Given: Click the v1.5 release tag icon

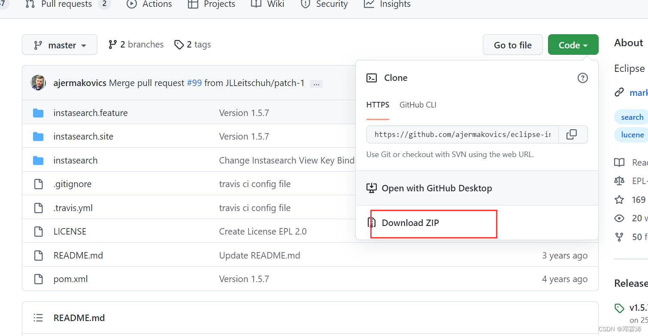Looking at the screenshot, I should 619,308.
